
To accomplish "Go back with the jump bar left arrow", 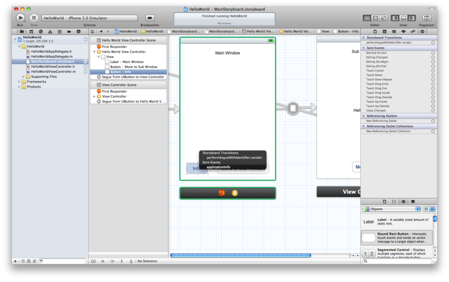I will tap(101, 31).
